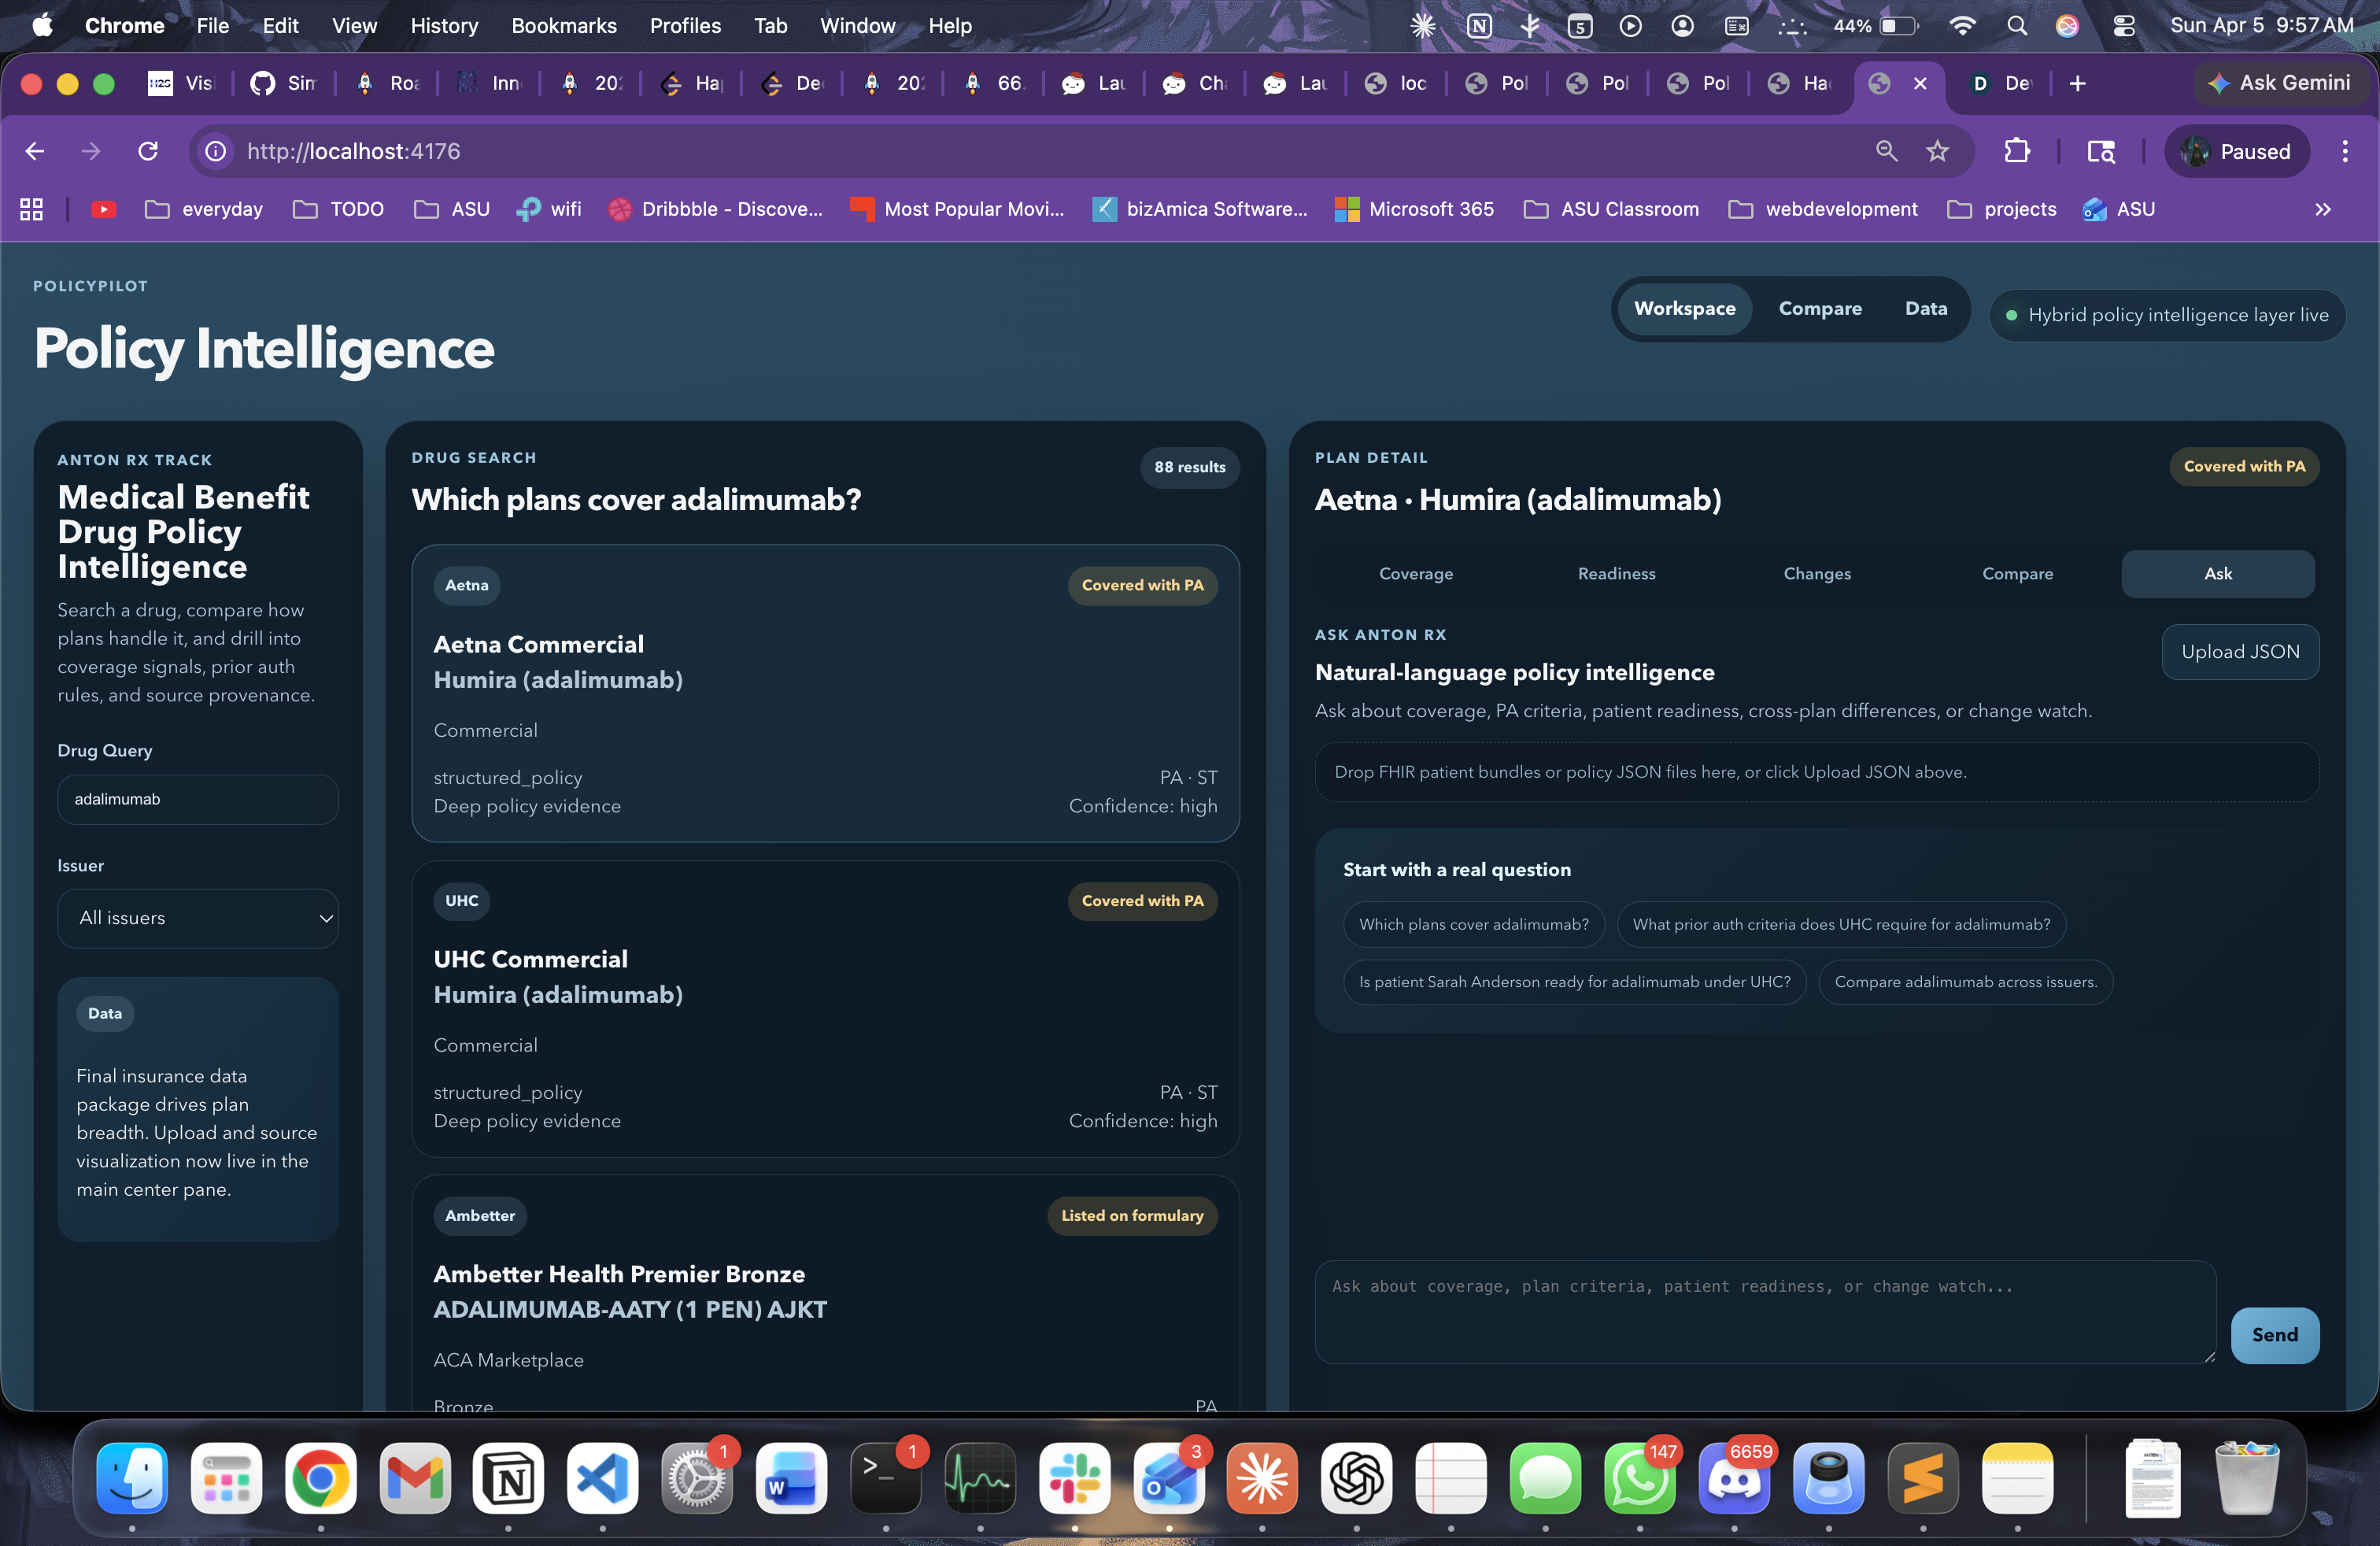
Task: Click the Drug Query input field
Action: tap(198, 799)
